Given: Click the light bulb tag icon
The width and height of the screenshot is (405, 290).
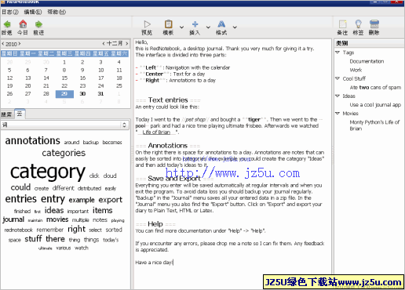Looking at the screenshot, I should 358,24.
